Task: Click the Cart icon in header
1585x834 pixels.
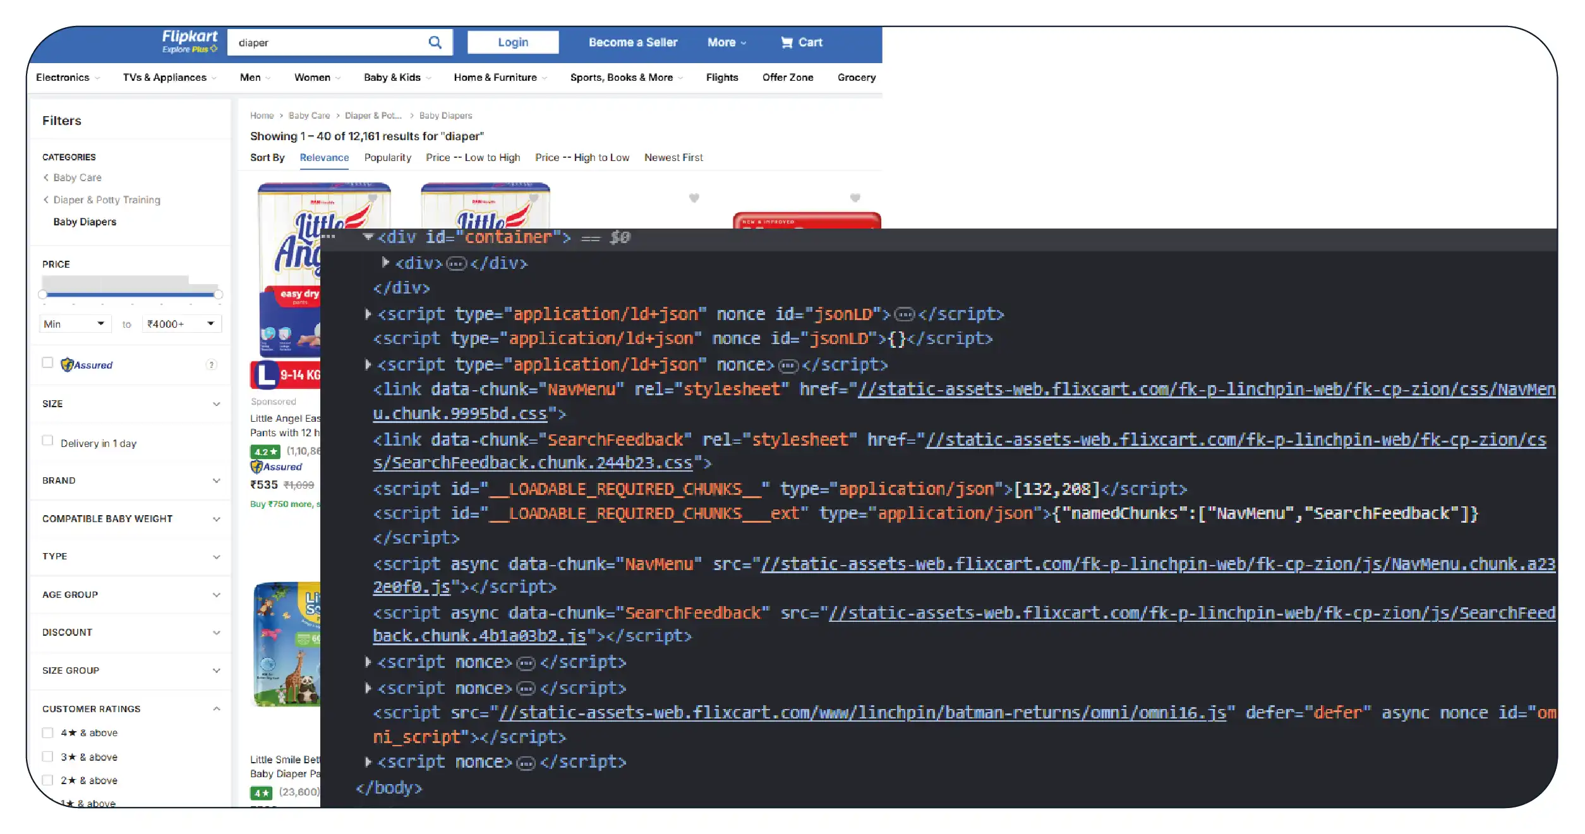Action: (x=786, y=42)
